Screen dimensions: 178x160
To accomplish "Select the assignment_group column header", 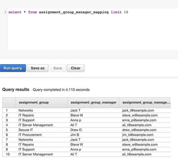I will click(34, 102).
